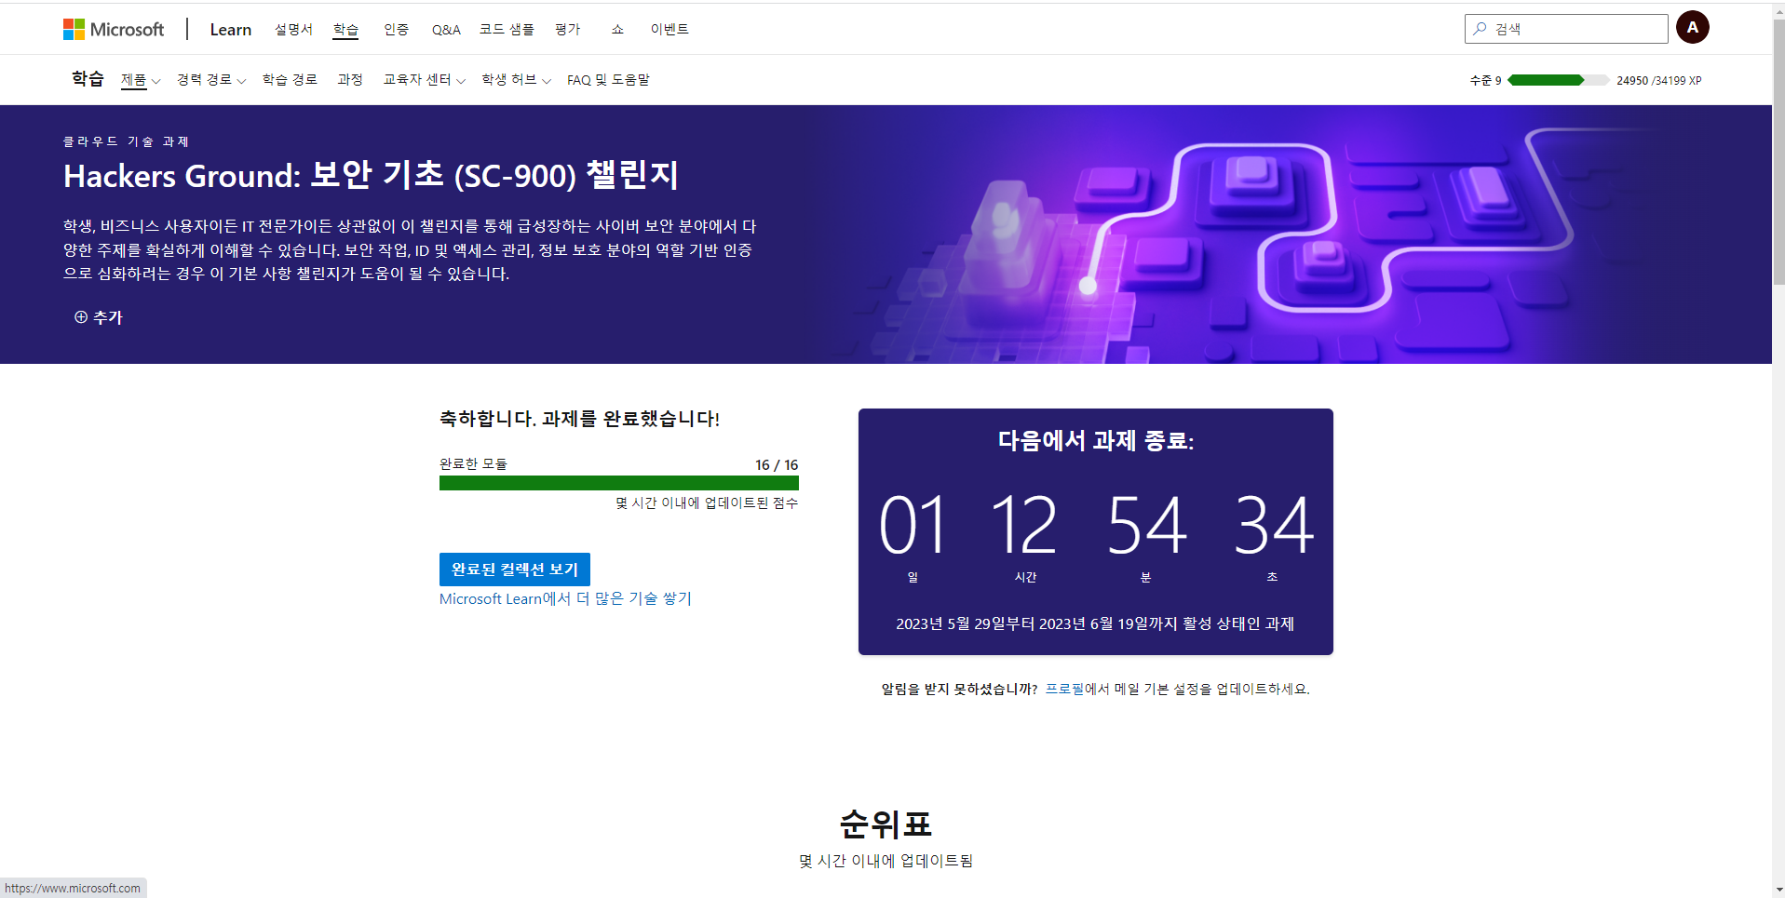Navigate to the 이벤트 page
1785x898 pixels.
tap(669, 29)
